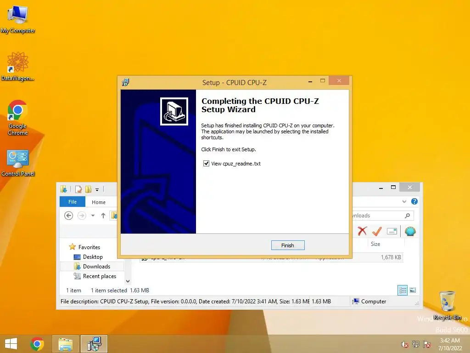Image resolution: width=470 pixels, height=353 pixels.
Task: Switch to large icons view in Explorer
Action: point(413,290)
